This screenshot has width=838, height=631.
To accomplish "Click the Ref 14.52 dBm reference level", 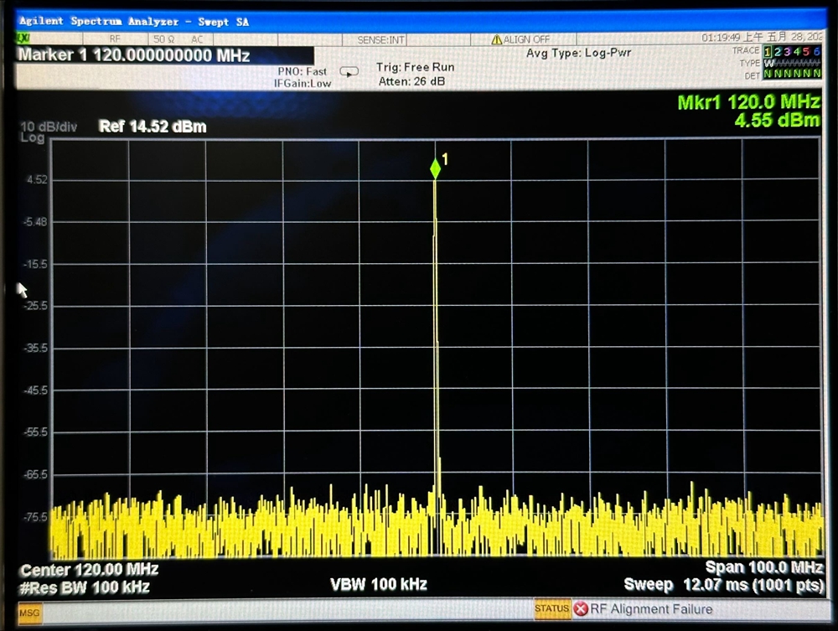I will point(153,127).
